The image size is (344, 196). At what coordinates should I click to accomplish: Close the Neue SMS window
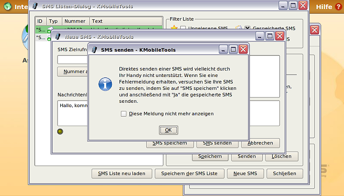279,36
